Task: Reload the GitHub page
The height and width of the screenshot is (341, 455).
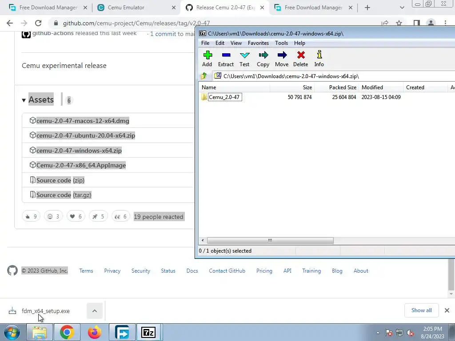Action: pyautogui.click(x=38, y=23)
